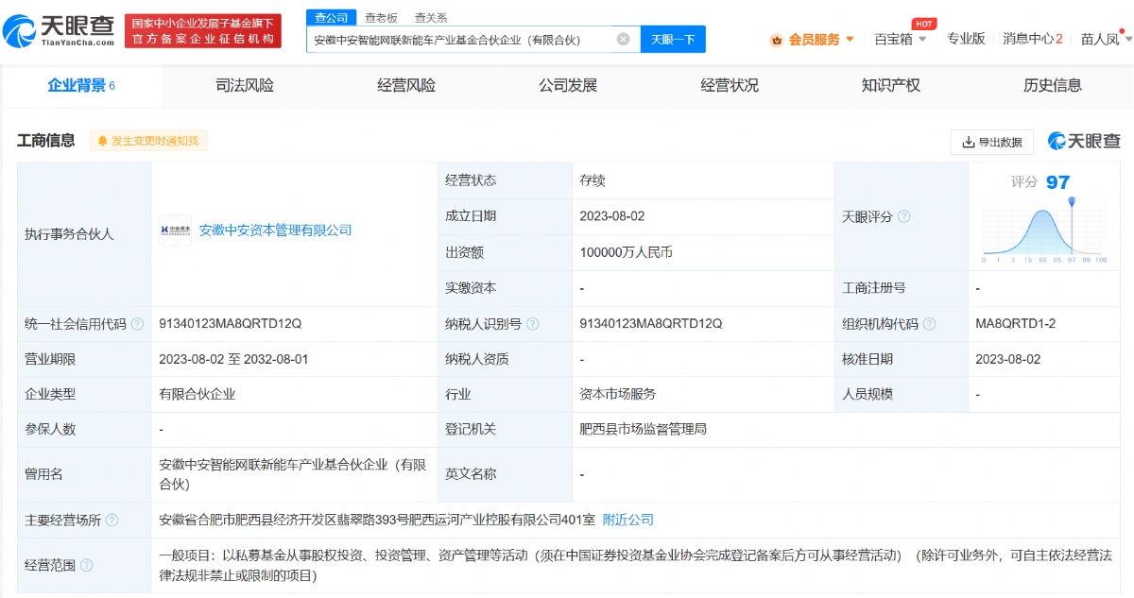Expand the 会员服务 dropdown
1134x598 pixels.
[813, 40]
